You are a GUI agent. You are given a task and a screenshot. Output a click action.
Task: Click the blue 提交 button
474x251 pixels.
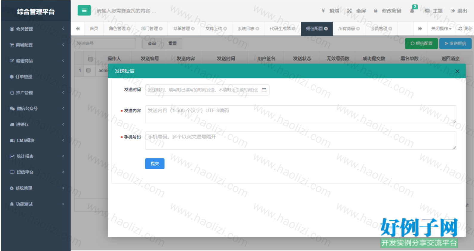tap(155, 164)
